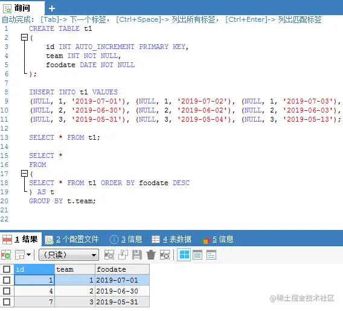Screen dimensions: 343x311
Task: Place cursor on 'CREATE TABLE t1' line
Action: 60,28
